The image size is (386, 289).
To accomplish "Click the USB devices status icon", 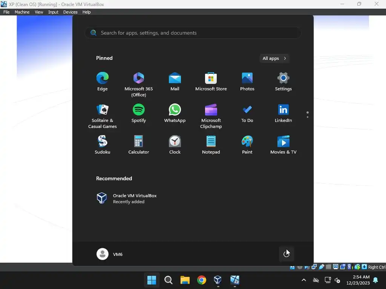I will tap(322, 267).
